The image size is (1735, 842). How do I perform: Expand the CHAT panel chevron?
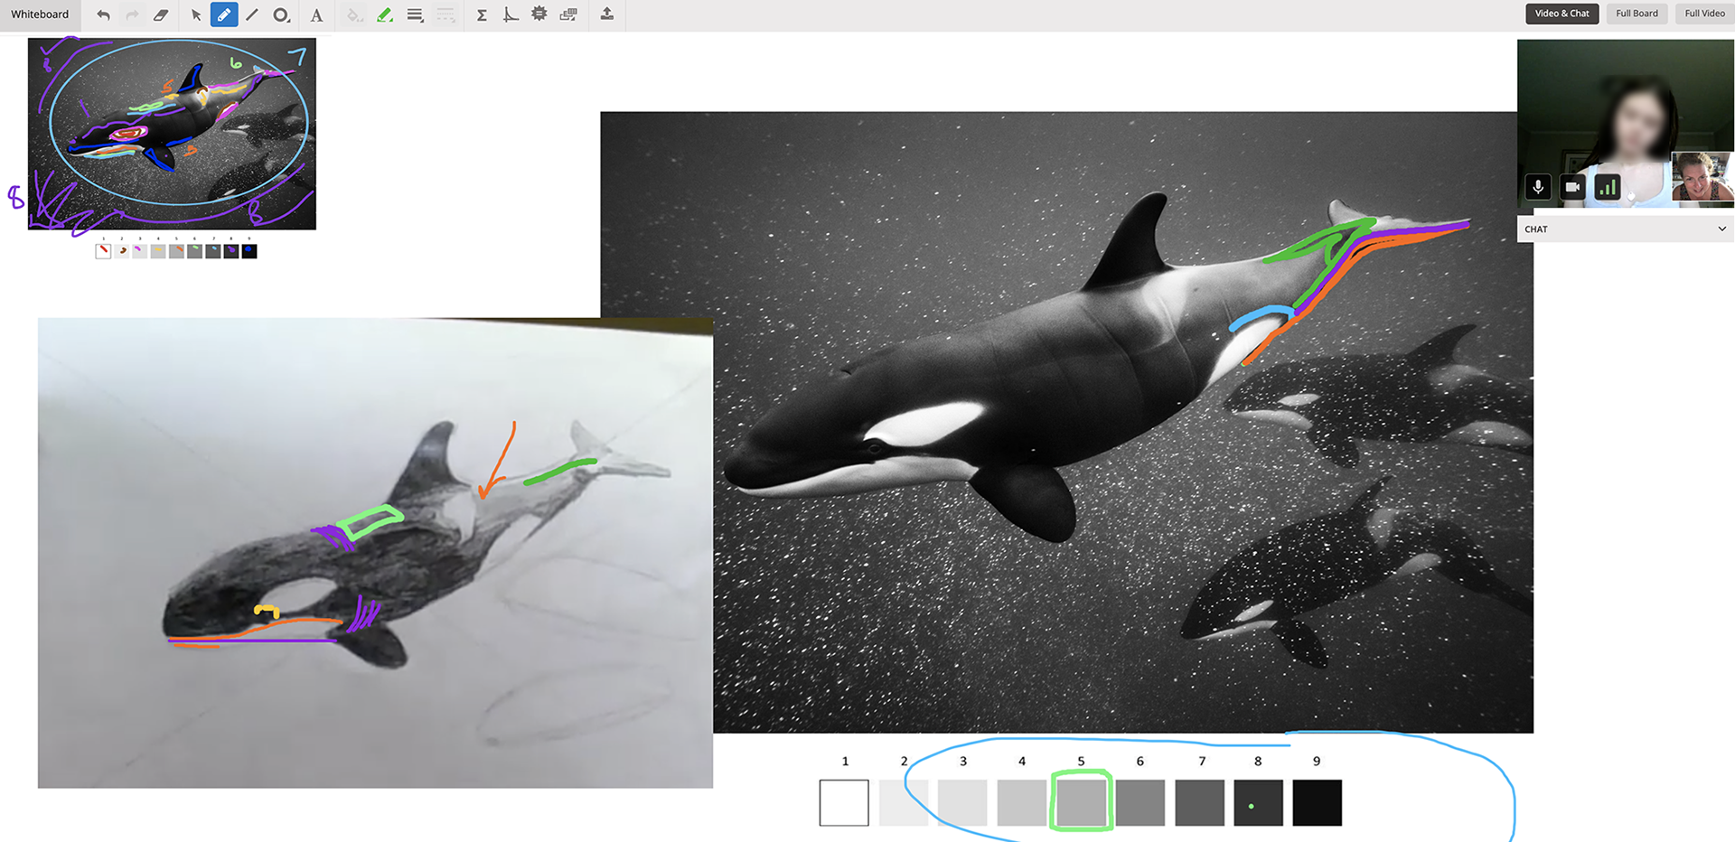pyautogui.click(x=1721, y=229)
